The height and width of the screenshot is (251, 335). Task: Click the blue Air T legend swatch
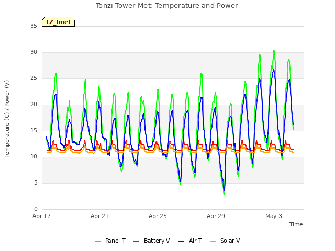(181, 242)
